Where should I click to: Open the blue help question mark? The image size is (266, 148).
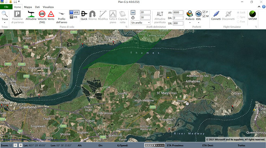coord(264,7)
